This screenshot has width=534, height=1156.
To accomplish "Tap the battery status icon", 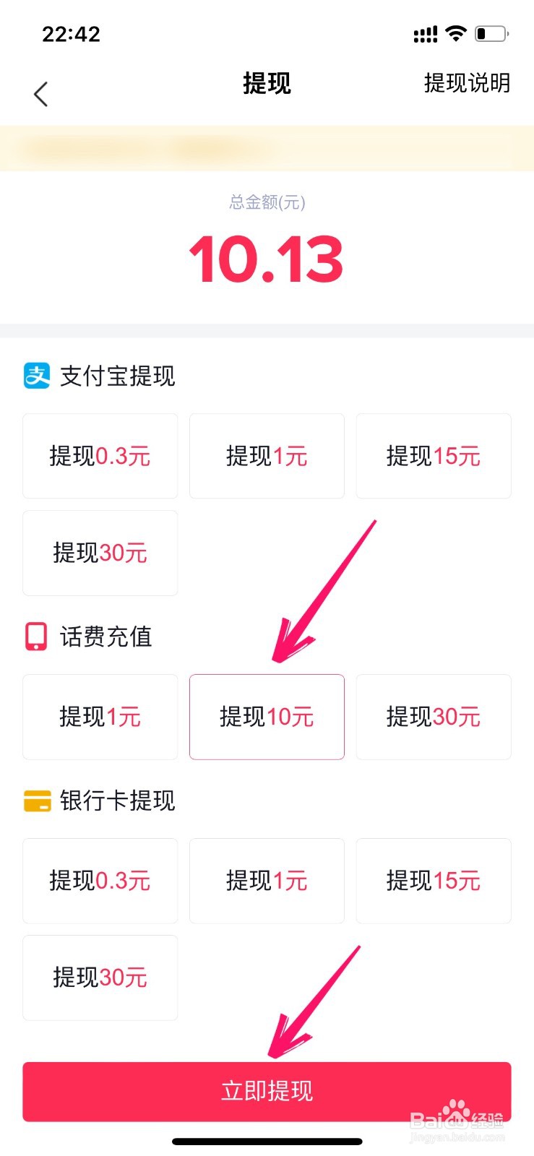I will 491,33.
